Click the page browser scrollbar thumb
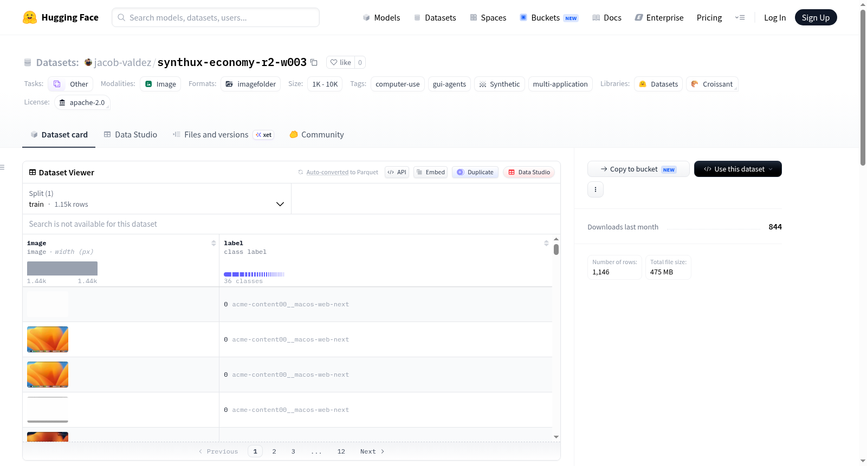The height and width of the screenshot is (466, 867). pos(863,87)
